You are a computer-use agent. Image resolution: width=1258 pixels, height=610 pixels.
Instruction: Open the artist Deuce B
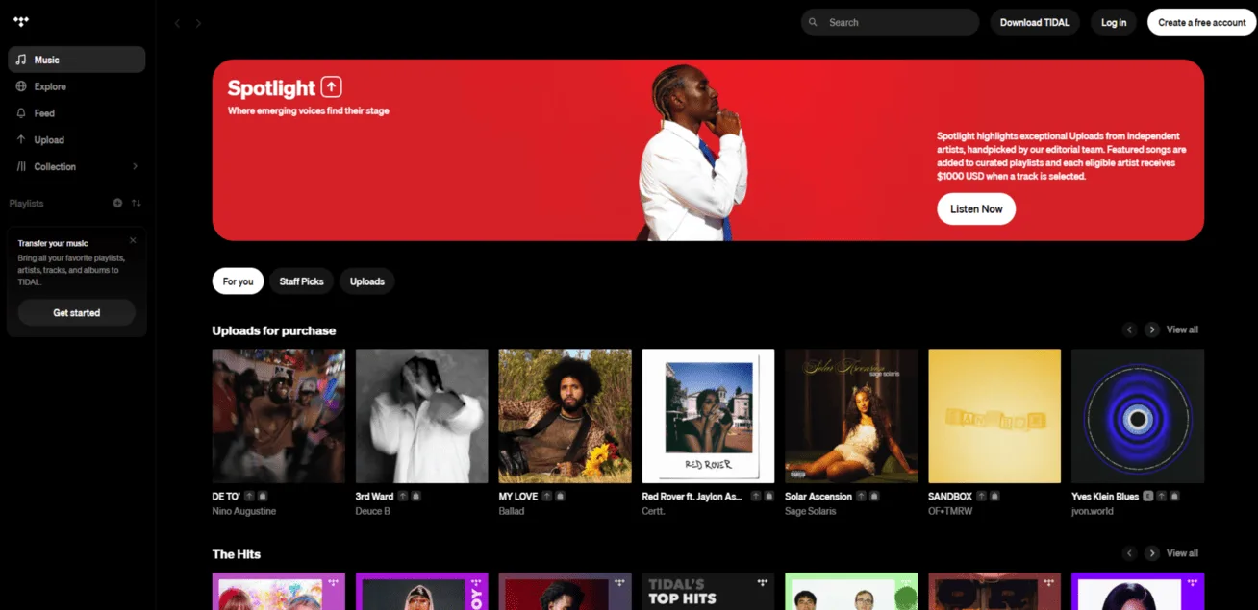[373, 511]
